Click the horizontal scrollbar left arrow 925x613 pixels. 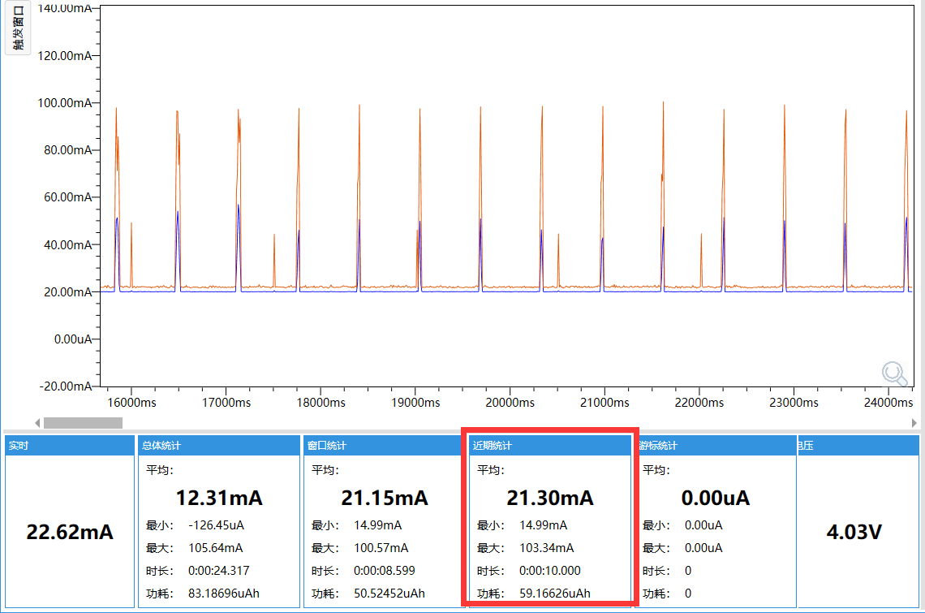click(x=38, y=423)
